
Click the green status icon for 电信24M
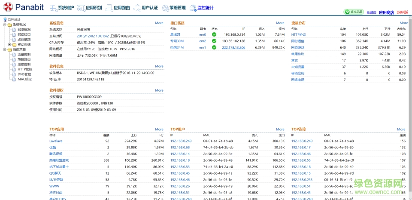tap(214, 47)
